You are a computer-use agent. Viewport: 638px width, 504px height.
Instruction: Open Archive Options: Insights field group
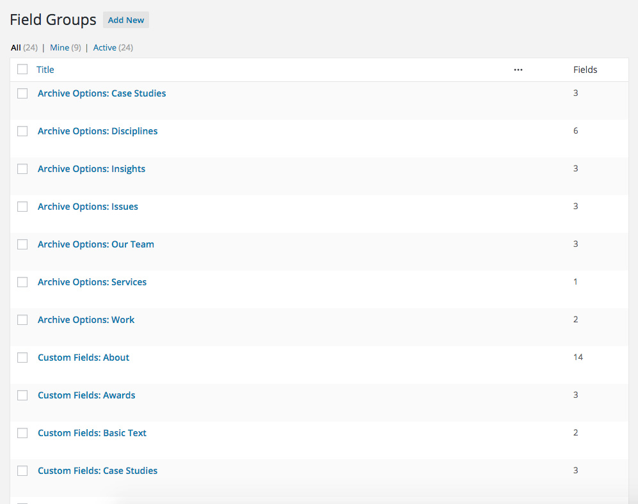(x=92, y=169)
